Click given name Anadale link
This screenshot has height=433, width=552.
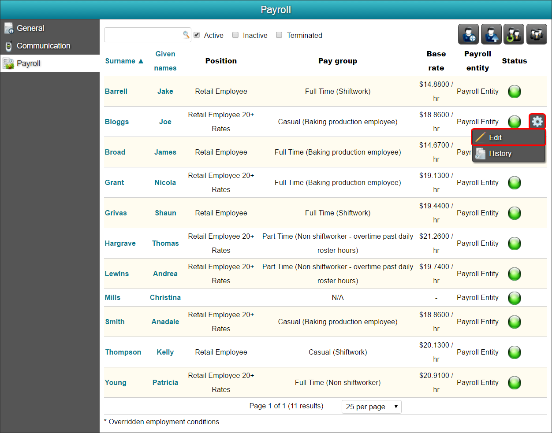point(165,322)
